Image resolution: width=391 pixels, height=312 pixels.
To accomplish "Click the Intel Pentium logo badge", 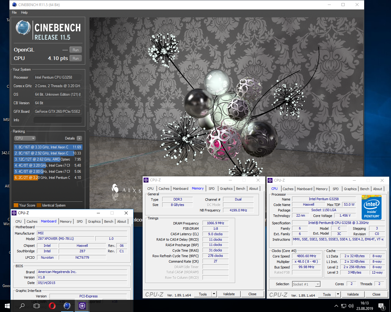I will pyautogui.click(x=371, y=207).
